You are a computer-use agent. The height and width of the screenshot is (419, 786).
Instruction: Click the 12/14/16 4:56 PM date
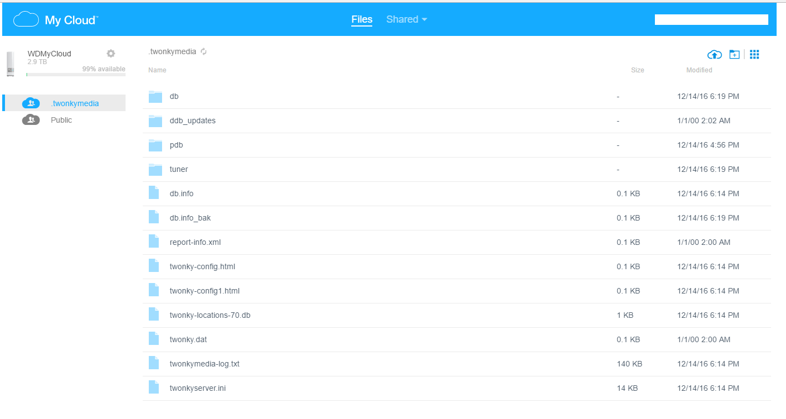708,145
